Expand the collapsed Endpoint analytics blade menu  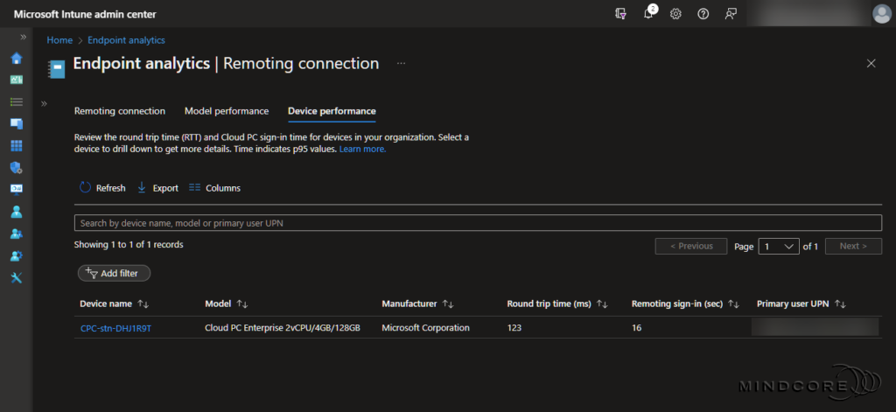[x=44, y=103]
